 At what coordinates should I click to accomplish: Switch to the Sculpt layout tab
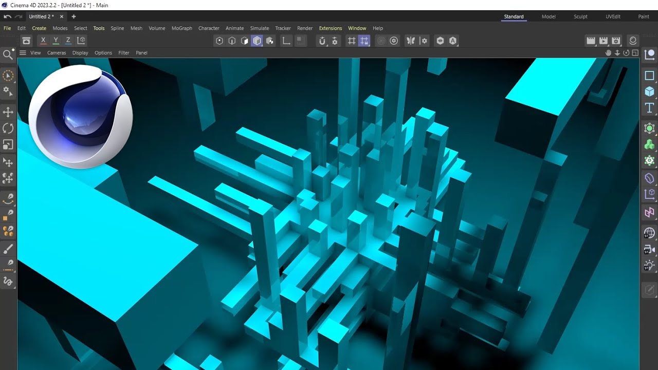tap(581, 16)
